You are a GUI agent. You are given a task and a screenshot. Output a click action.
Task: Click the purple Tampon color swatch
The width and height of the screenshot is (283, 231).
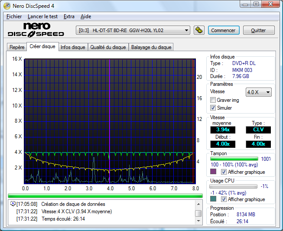pos(213,172)
